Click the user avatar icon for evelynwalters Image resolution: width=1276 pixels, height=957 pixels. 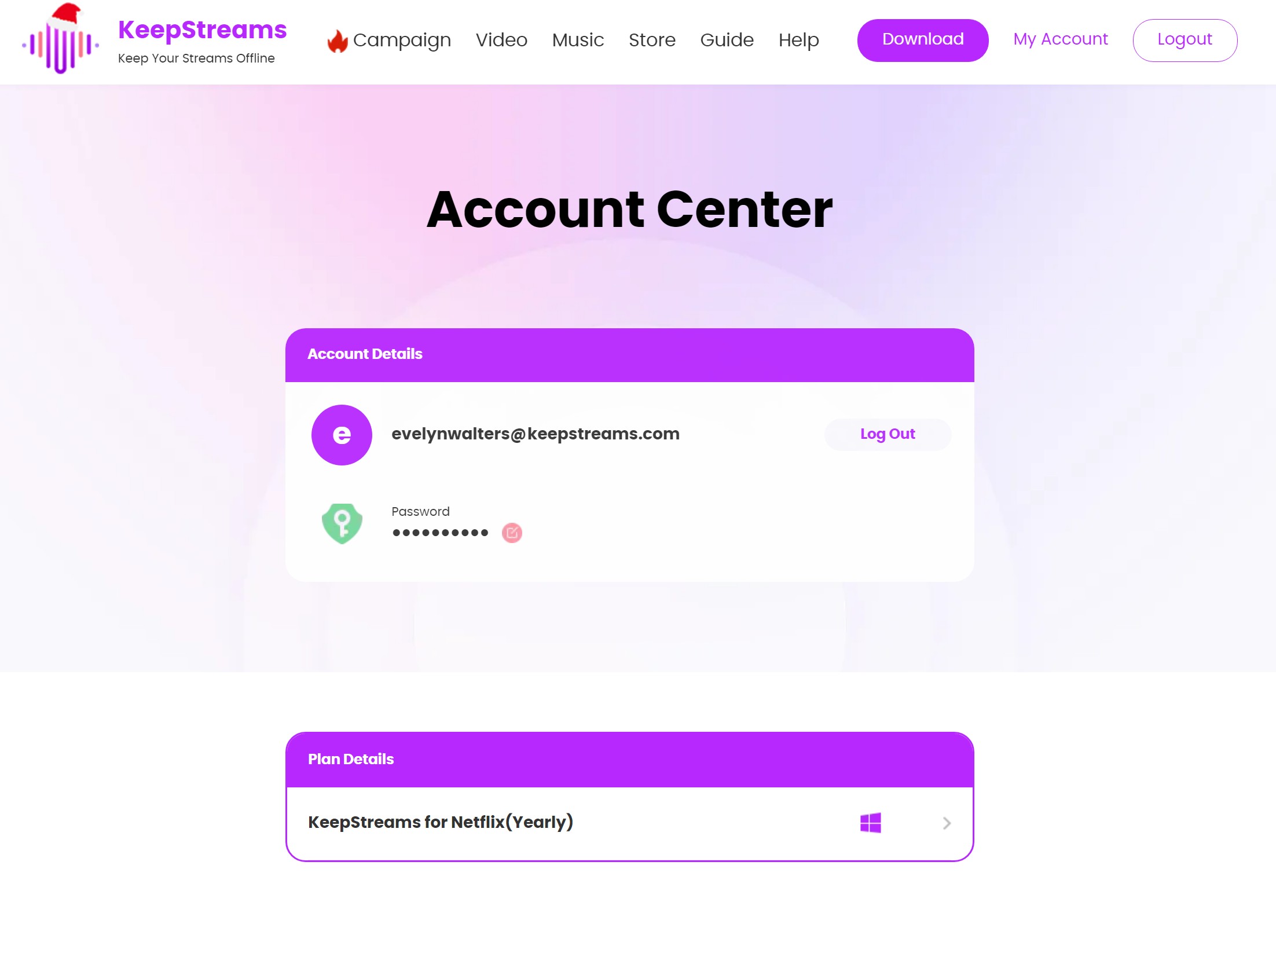coord(342,434)
